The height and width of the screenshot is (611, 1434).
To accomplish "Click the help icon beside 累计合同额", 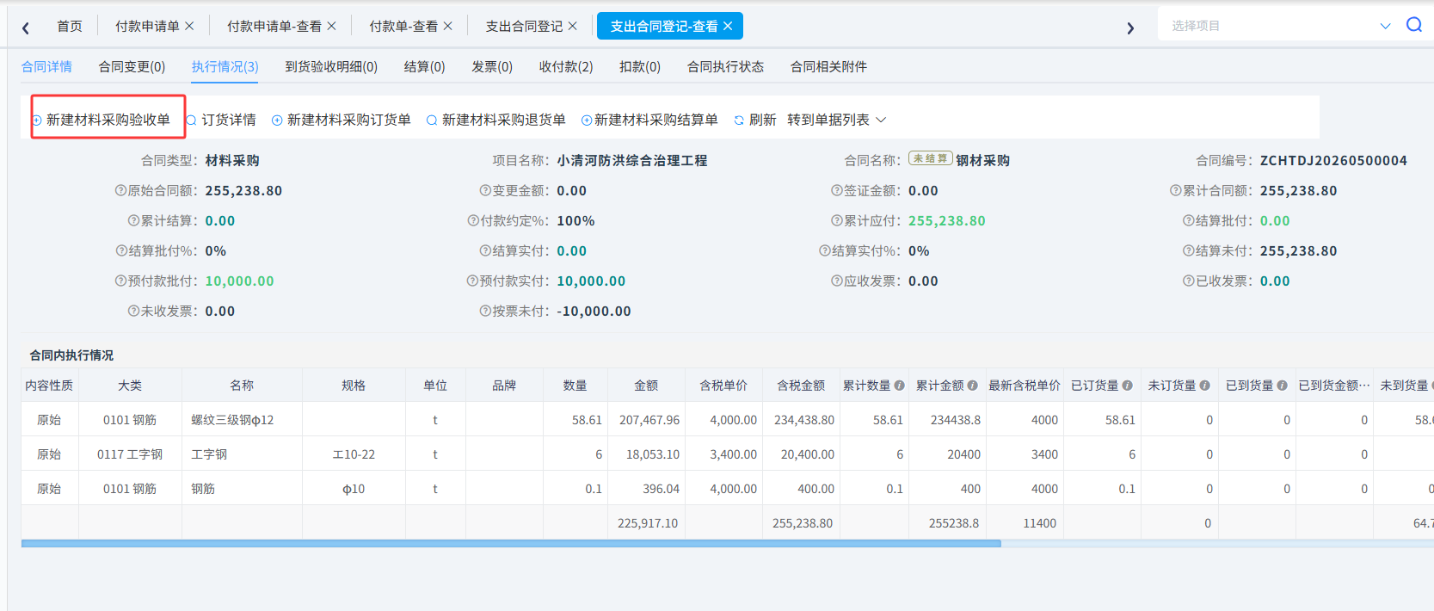I will coord(1176,191).
